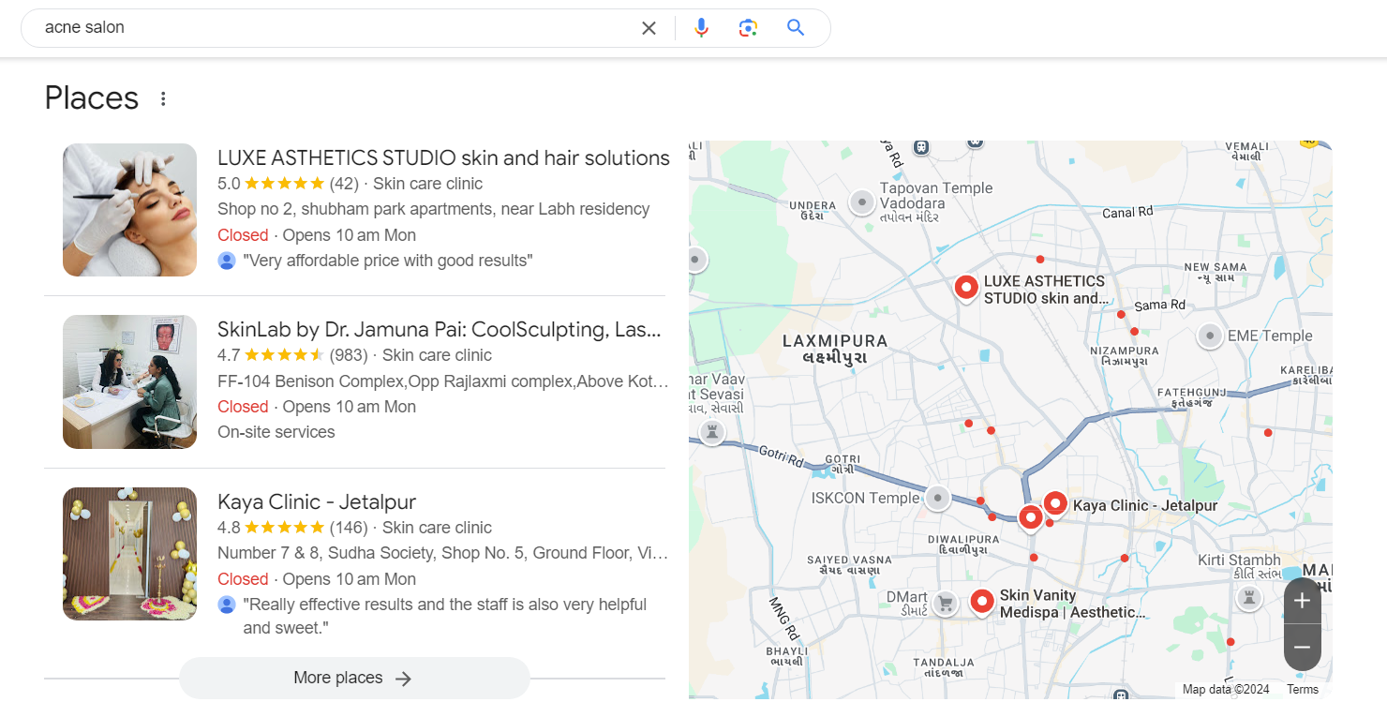Click the railway station icon at map top
This screenshot has height=717, width=1387.
tap(922, 147)
